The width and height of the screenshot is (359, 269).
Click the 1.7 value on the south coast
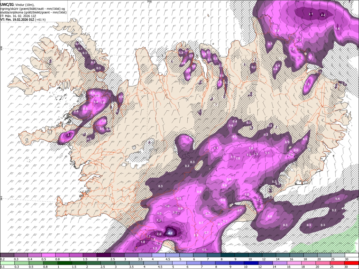pyautogui.click(x=149, y=236)
